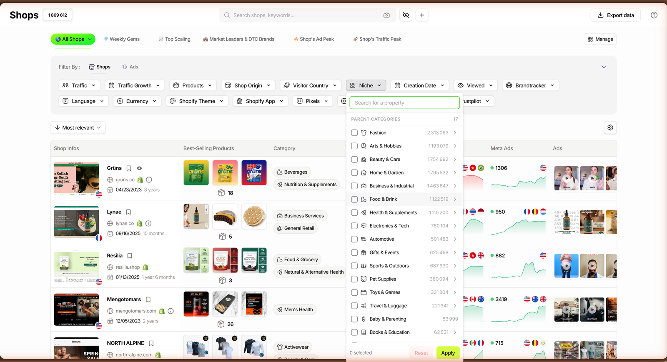
Task: Open the Shop Origin filter dropdown
Action: pos(248,85)
